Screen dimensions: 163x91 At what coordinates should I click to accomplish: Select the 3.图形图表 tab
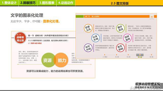47,3
